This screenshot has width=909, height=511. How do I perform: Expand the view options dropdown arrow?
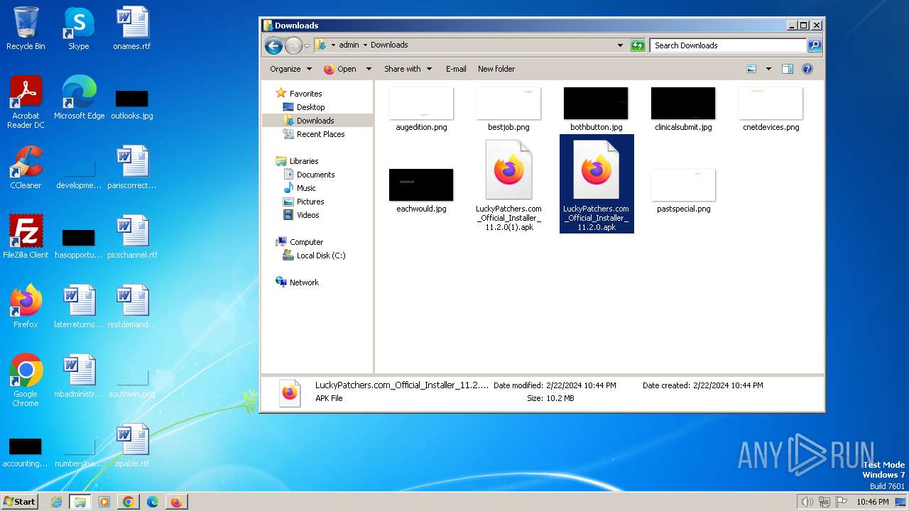[768, 69]
